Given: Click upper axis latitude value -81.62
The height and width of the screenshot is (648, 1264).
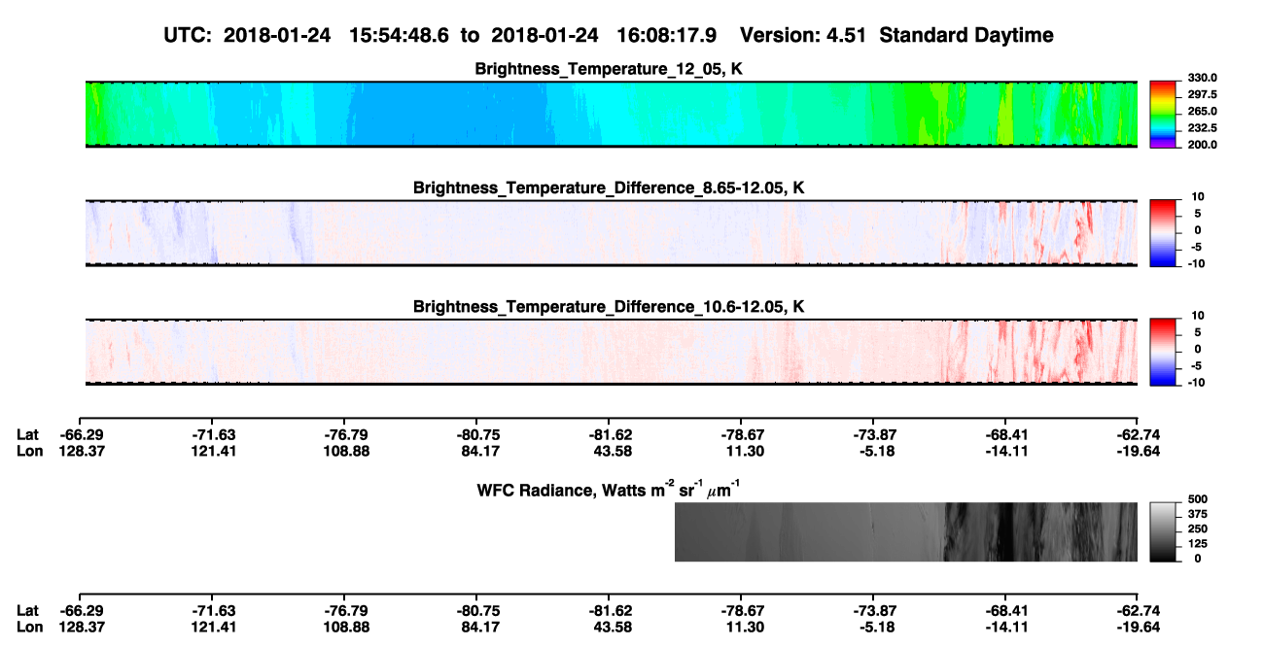Looking at the screenshot, I should tap(609, 434).
